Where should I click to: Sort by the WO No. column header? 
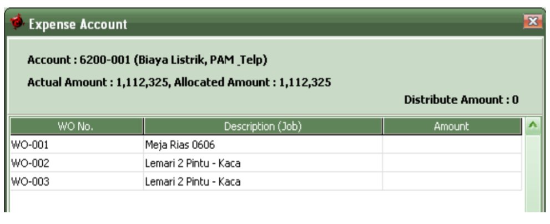pyautogui.click(x=77, y=126)
